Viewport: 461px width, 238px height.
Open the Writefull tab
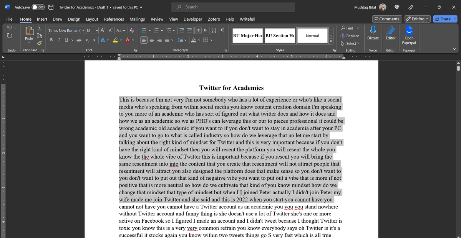click(x=247, y=19)
